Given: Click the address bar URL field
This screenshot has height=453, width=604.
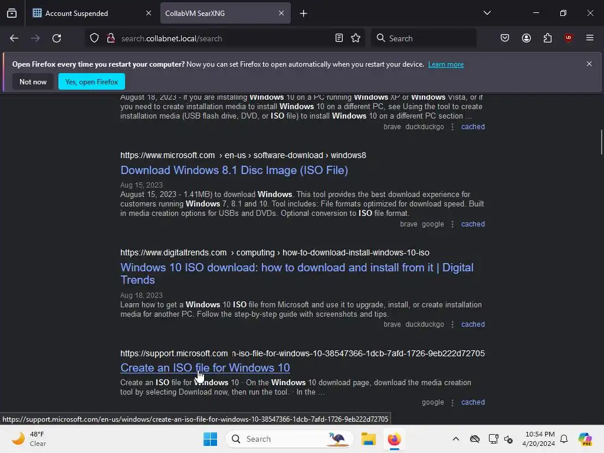Looking at the screenshot, I should click(224, 38).
